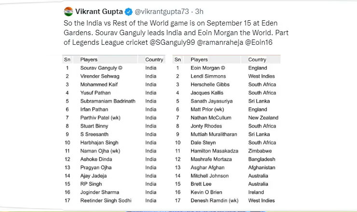Click the Eoin Morgan row in World squad
357x212 pixels.
coord(208,68)
